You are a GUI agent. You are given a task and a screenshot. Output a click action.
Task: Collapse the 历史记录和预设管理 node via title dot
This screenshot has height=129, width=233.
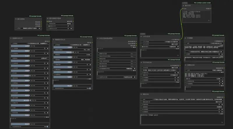pyautogui.click(x=98, y=39)
